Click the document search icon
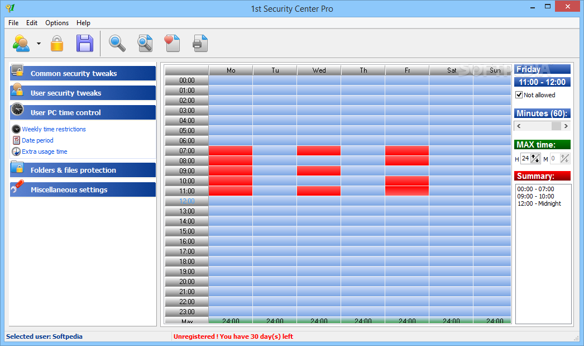The width and height of the screenshot is (584, 346). pos(145,43)
